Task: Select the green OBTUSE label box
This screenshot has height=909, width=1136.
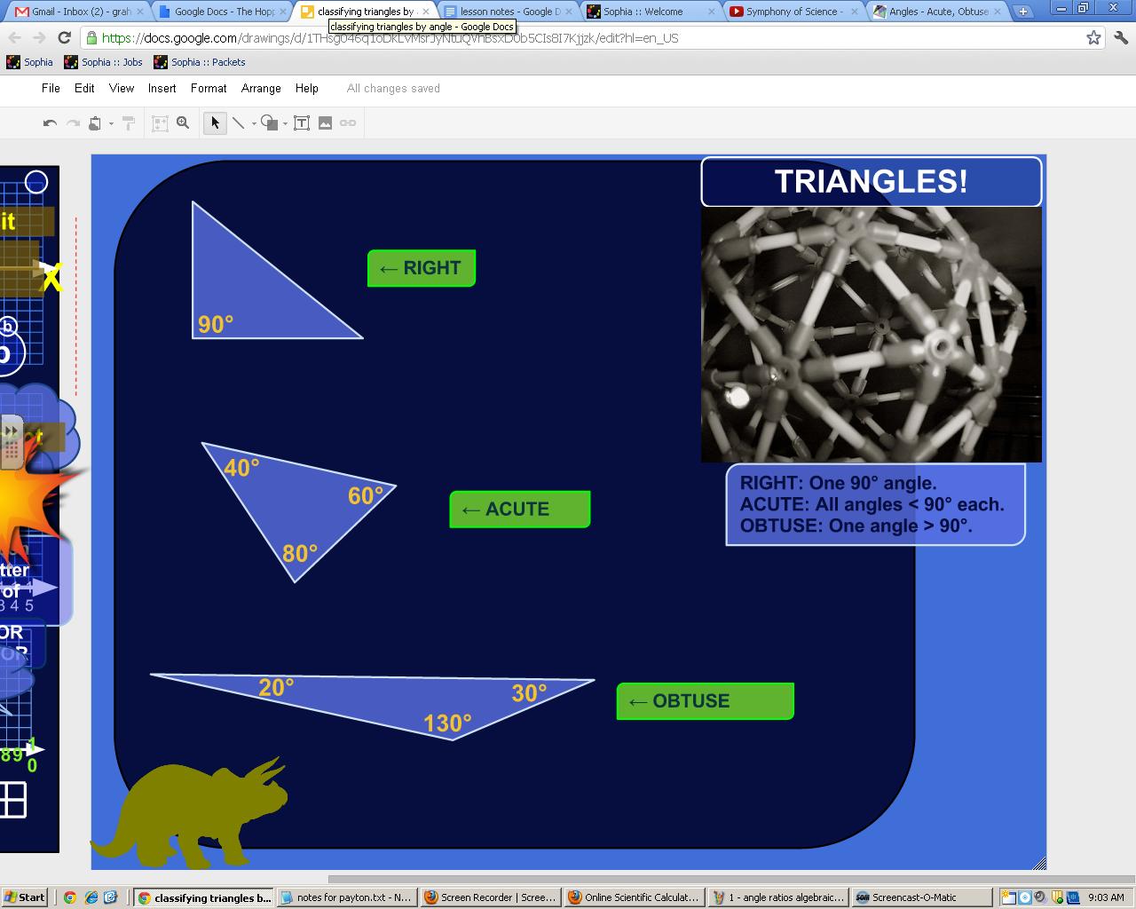Action: coord(706,701)
